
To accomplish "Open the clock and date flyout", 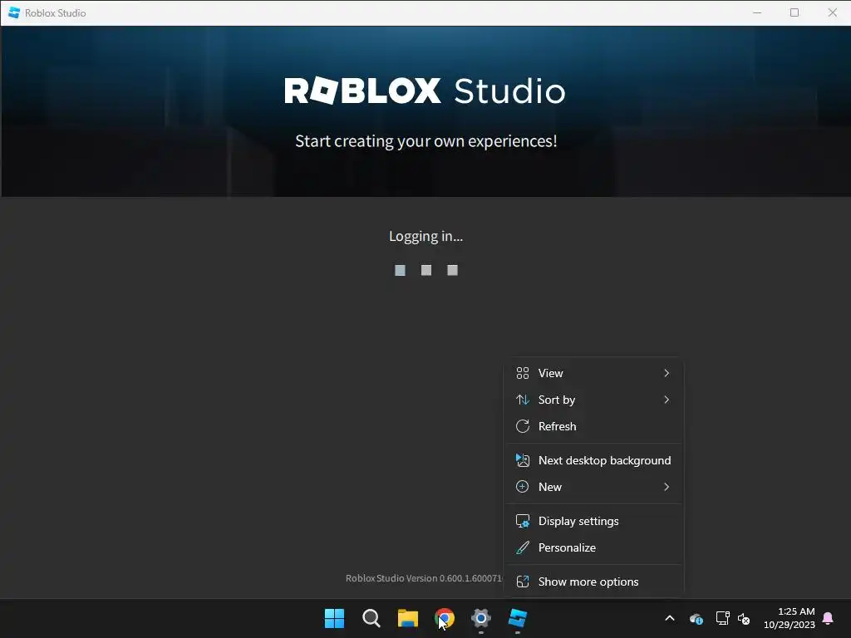I will [x=790, y=618].
